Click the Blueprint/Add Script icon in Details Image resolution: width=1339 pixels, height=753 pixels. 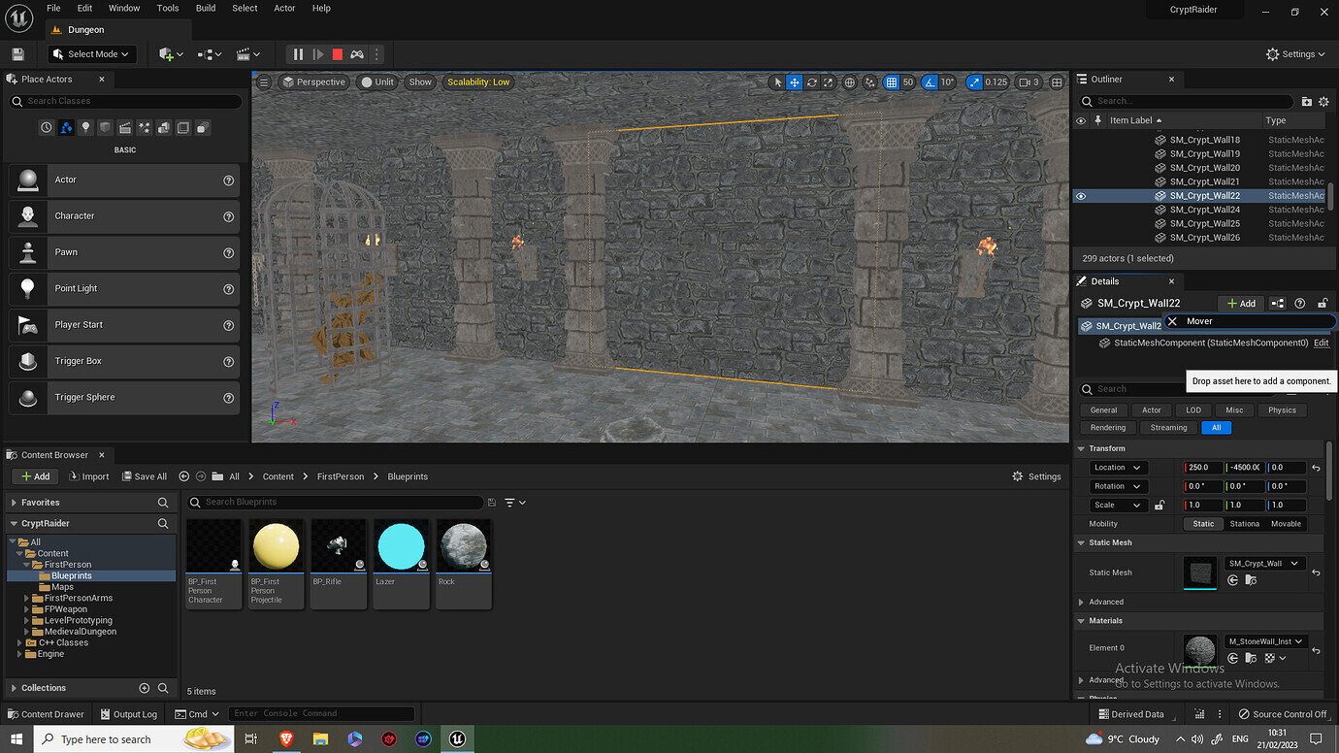[x=1278, y=304]
